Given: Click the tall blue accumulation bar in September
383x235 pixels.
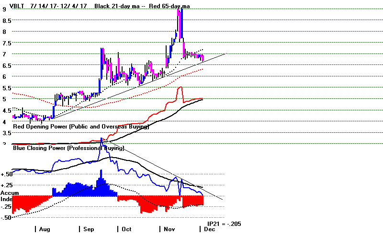Looking at the screenshot, I should (x=101, y=182).
